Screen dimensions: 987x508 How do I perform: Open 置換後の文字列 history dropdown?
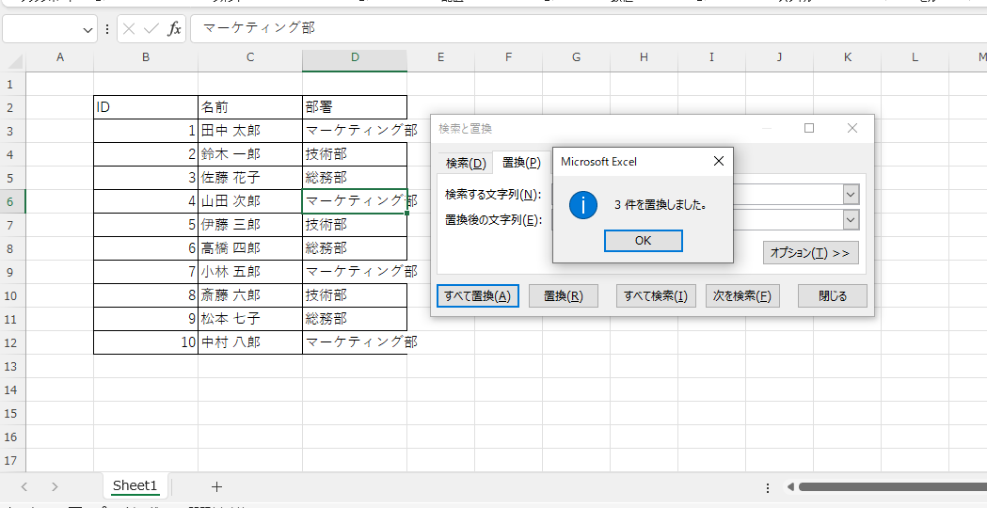(851, 220)
